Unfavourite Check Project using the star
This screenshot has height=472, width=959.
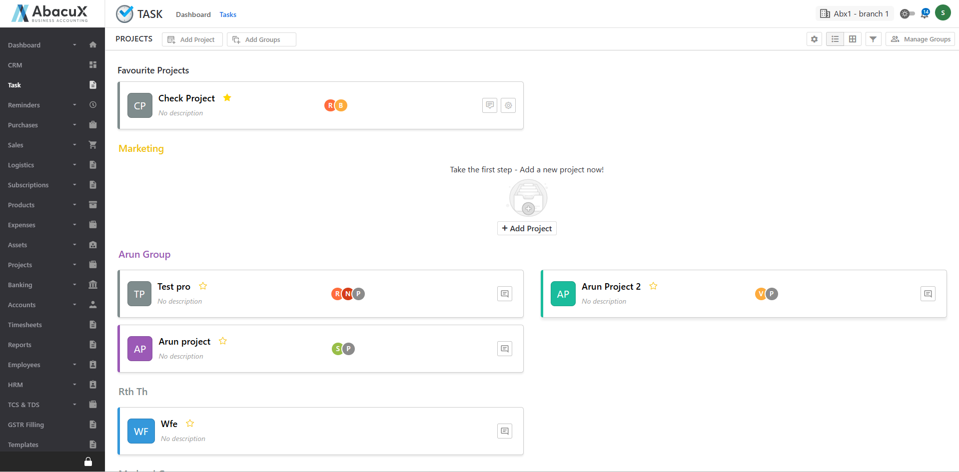tap(227, 98)
